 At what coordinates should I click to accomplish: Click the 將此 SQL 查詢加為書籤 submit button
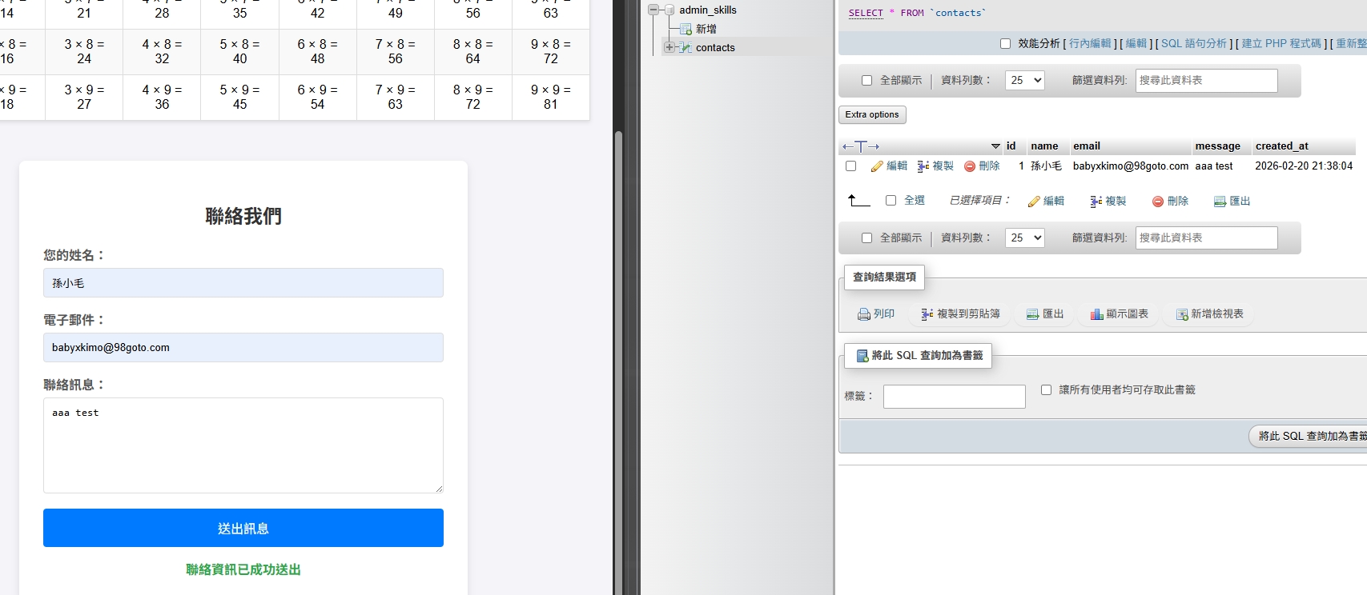(x=1307, y=436)
